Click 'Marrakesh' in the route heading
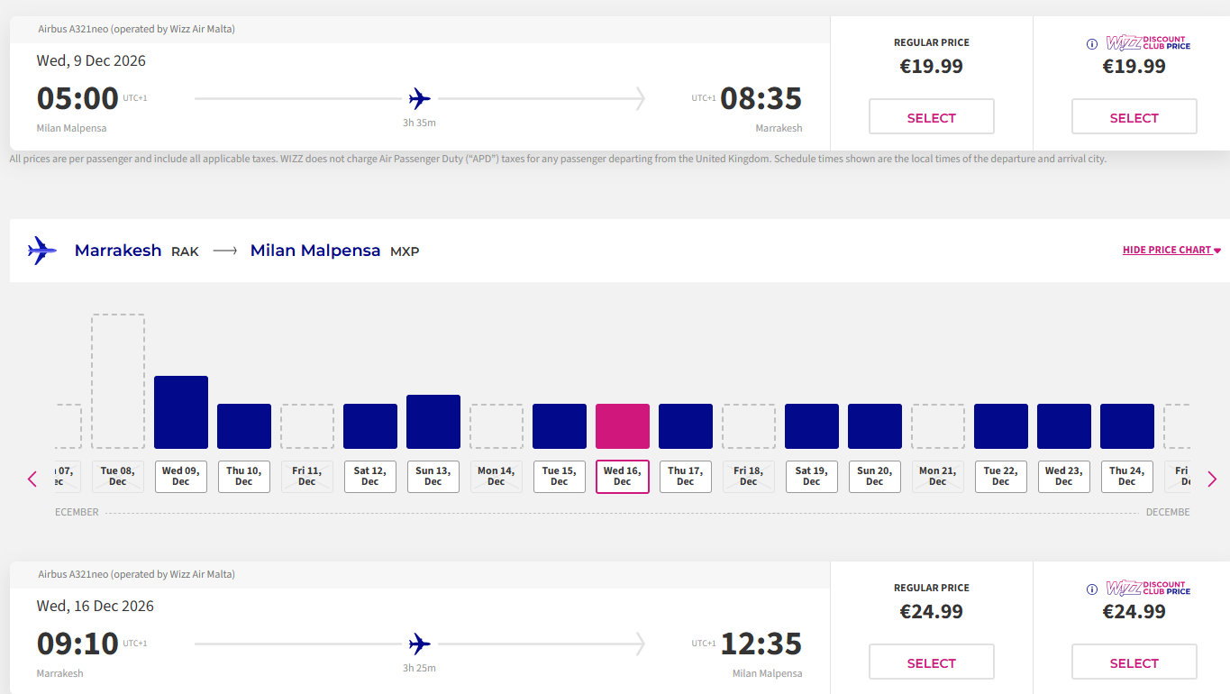The height and width of the screenshot is (694, 1230). 118,251
